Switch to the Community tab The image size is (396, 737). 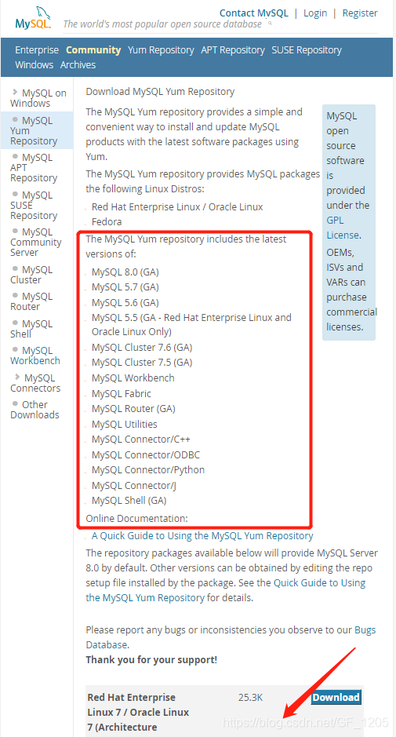[93, 49]
